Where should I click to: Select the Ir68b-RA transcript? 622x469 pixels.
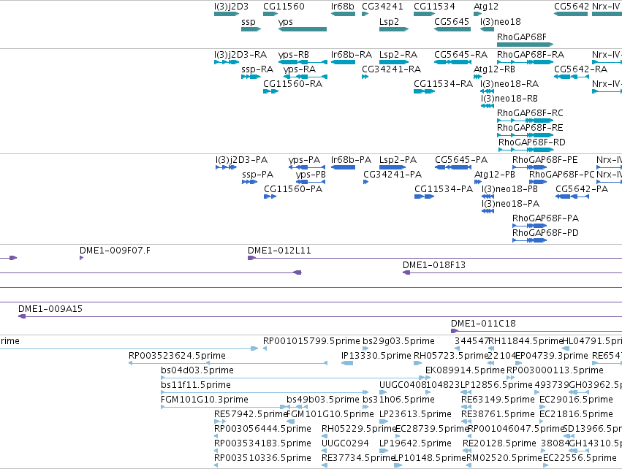pos(343,62)
